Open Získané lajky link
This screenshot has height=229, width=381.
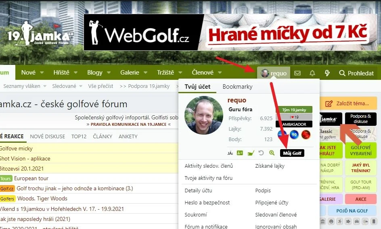270,166
